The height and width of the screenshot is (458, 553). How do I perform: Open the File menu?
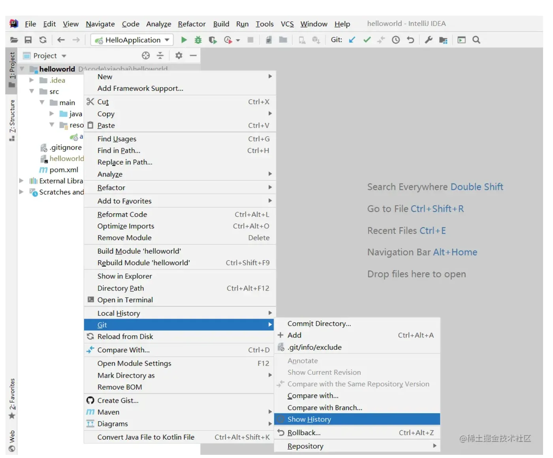click(30, 24)
